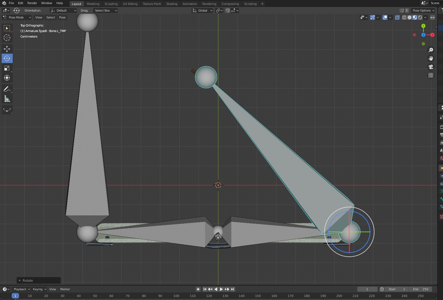The image size is (443, 300).
Task: Activate the Rotate tool
Action: (x=7, y=58)
